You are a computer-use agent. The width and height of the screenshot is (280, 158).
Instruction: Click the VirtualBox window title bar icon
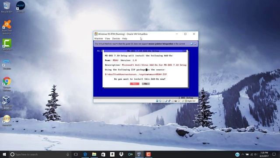[x=96, y=34]
